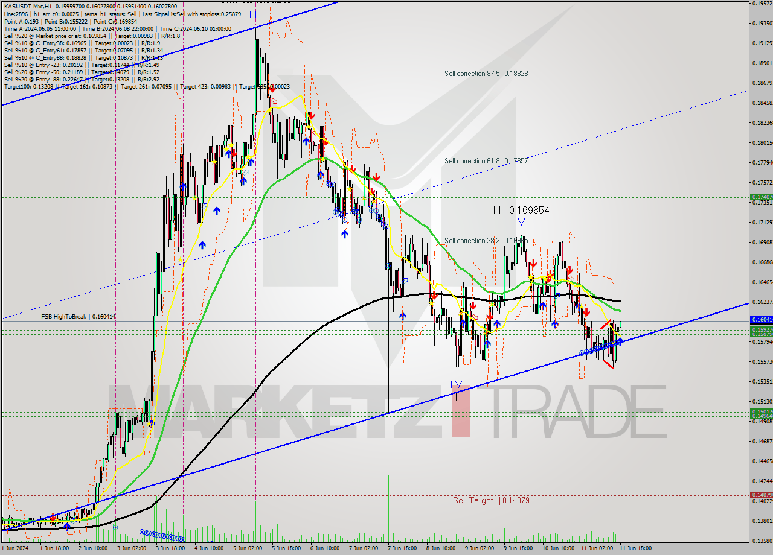Click the '4 Jun 10:00' time label

point(208,548)
